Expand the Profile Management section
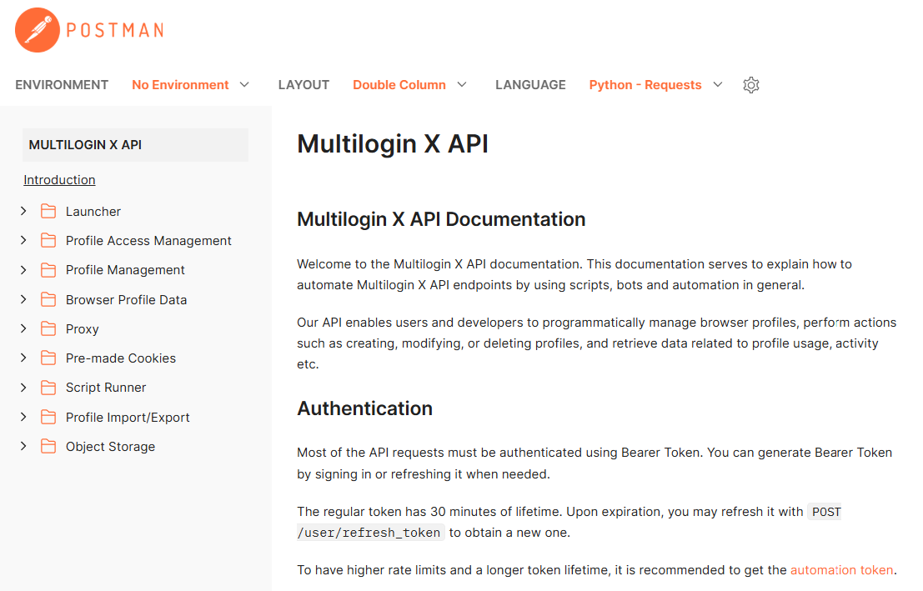The height and width of the screenshot is (591, 923). pyautogui.click(x=23, y=269)
